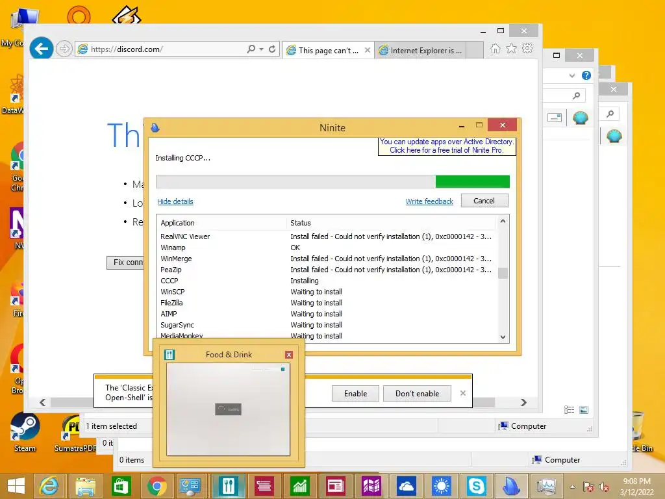The height and width of the screenshot is (499, 665).
Task: Open the address bar autocomplete dropdown arrow
Action: tap(261, 49)
